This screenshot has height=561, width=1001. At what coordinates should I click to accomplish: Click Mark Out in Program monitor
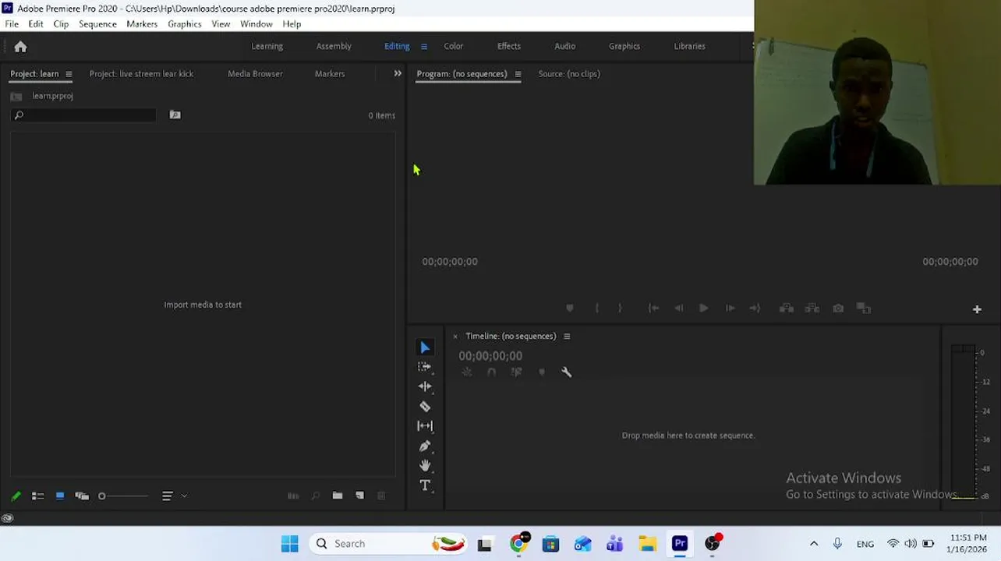click(620, 309)
